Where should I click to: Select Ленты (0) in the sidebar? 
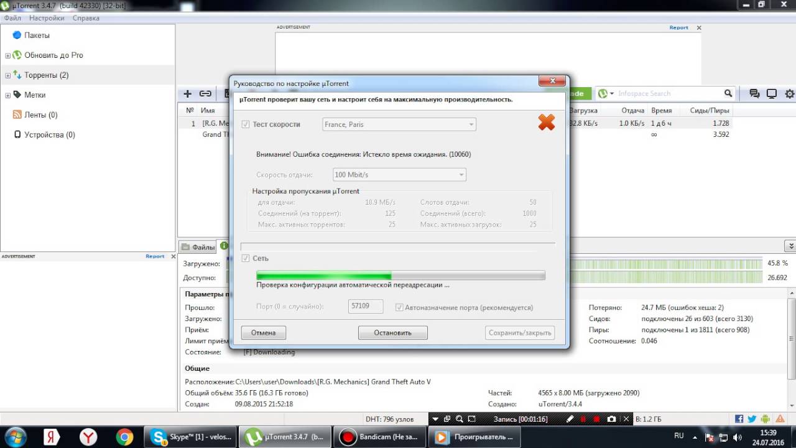[x=40, y=115]
